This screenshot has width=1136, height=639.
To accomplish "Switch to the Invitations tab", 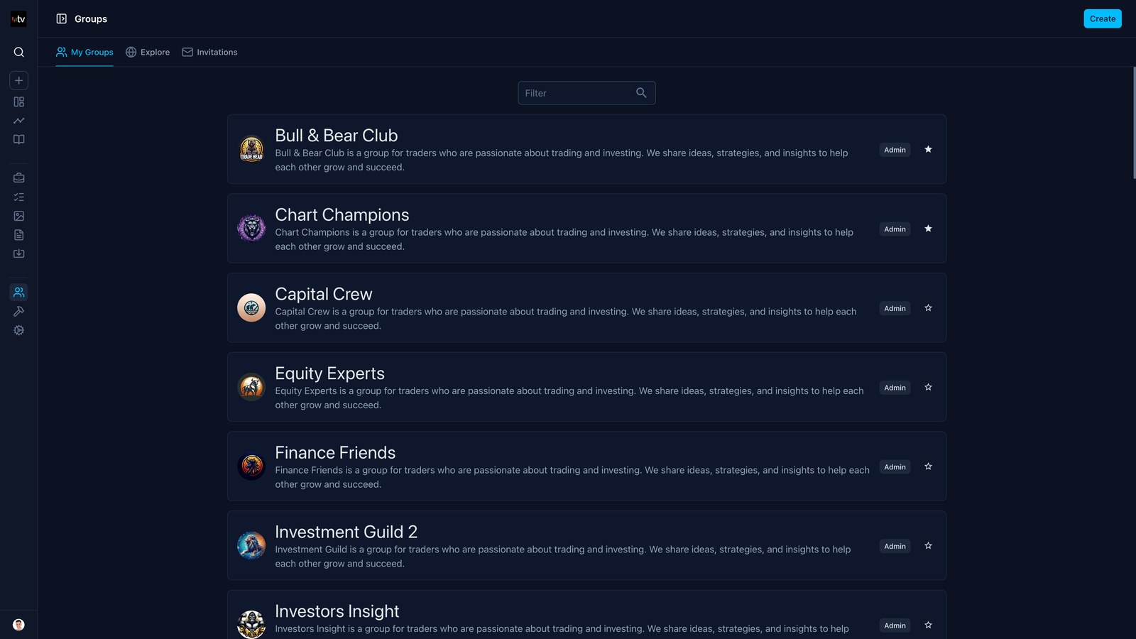I will pyautogui.click(x=209, y=52).
